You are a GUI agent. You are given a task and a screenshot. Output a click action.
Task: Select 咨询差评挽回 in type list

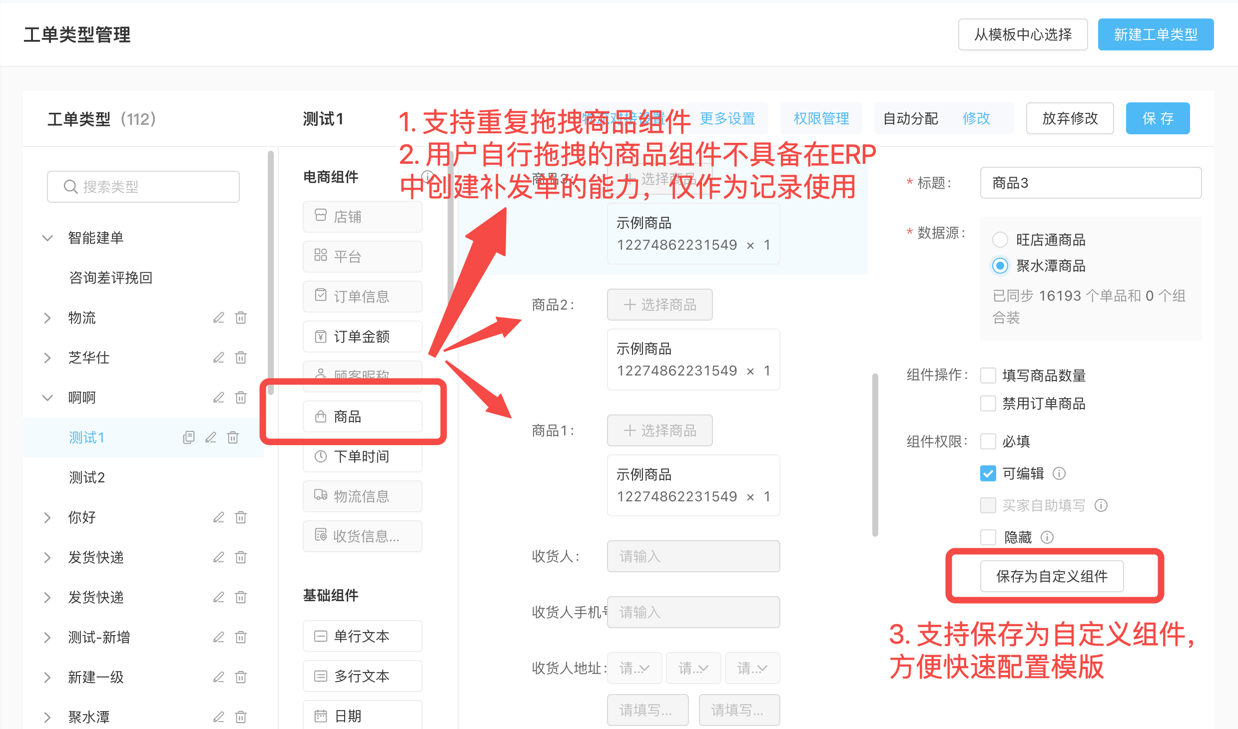click(110, 278)
